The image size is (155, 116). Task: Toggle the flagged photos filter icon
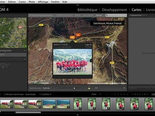click(x=100, y=94)
